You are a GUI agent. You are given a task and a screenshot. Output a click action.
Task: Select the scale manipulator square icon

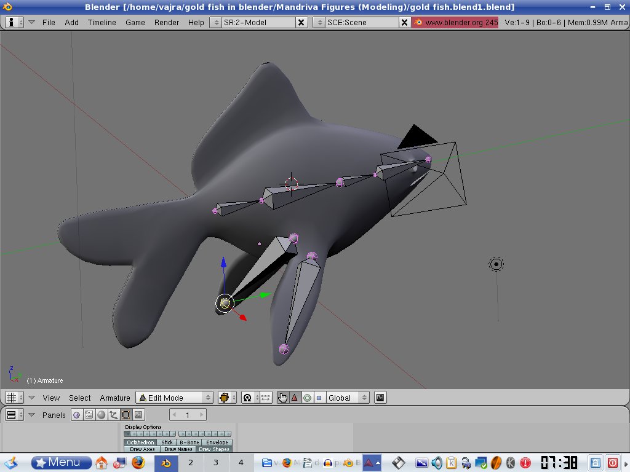(x=319, y=398)
